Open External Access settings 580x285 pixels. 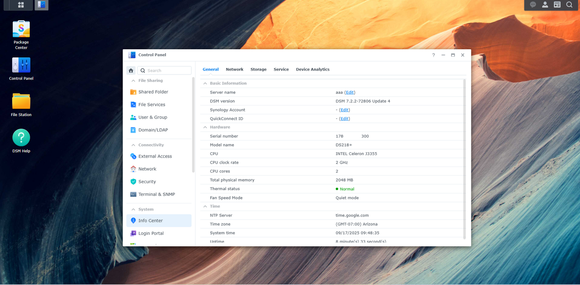(x=159, y=156)
